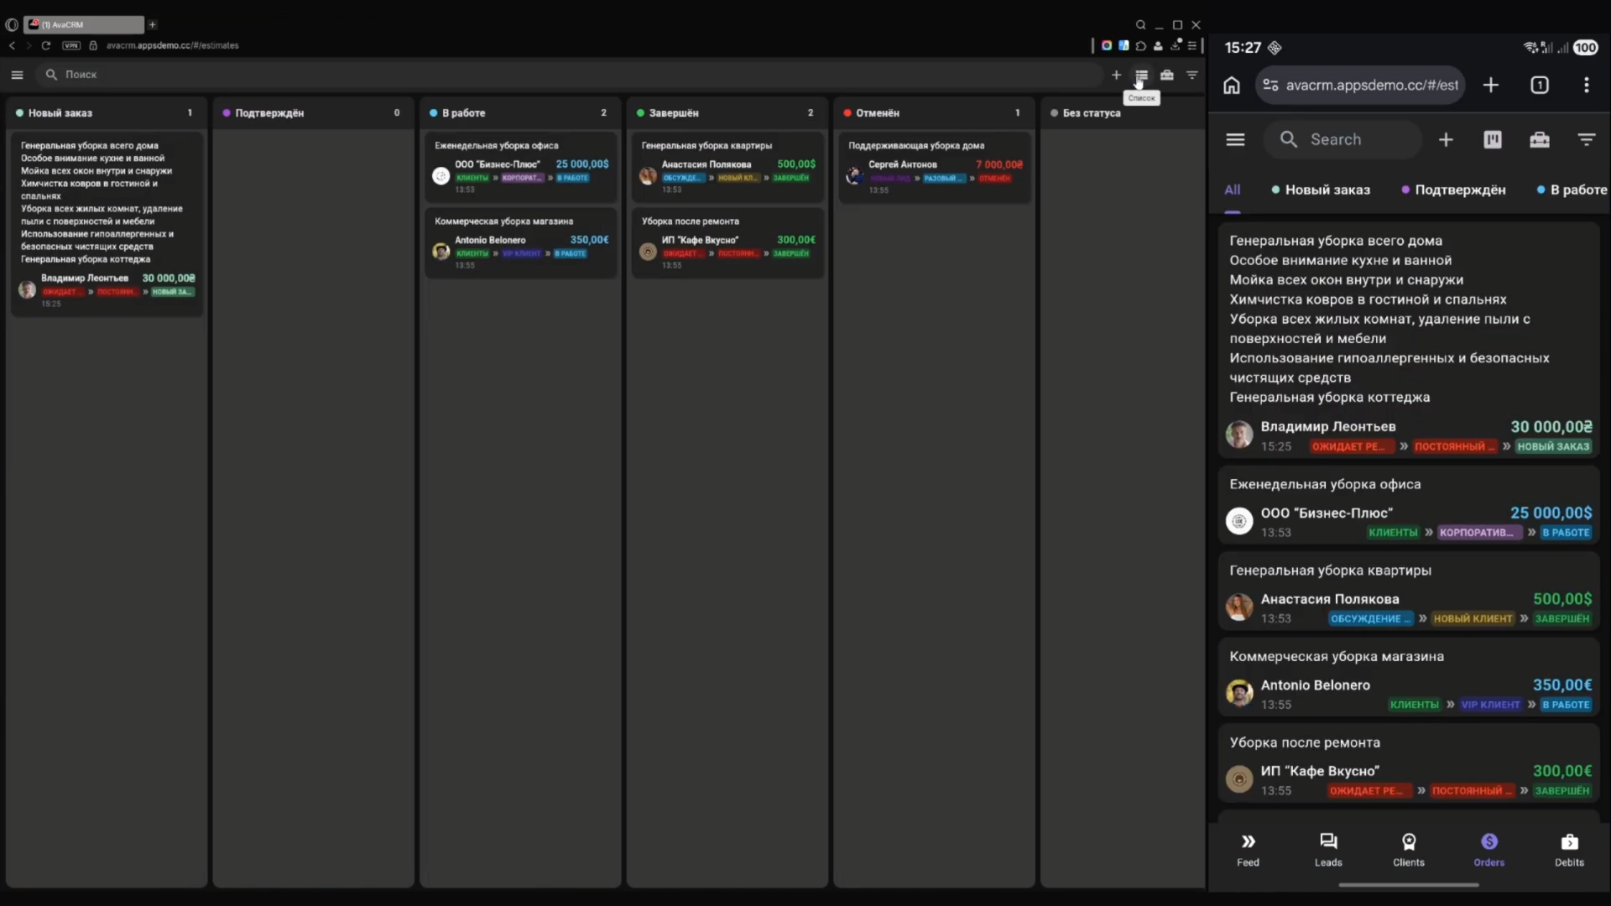Screen dimensions: 1611x906
Task: Open the desktop hamburger menu
Action: tap(17, 75)
